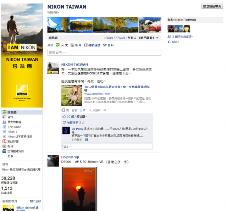Click Nikon School page logo at bottom left
The width and height of the screenshot is (227, 211).
point(8,208)
